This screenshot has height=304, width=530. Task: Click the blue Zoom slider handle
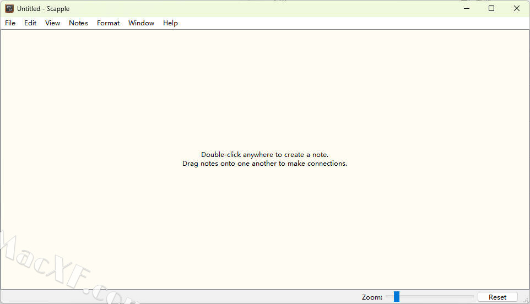point(396,297)
